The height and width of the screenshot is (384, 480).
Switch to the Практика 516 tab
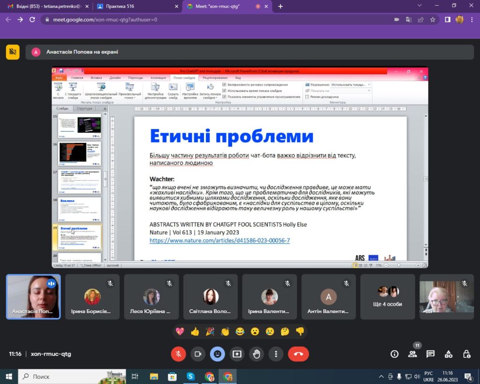[x=136, y=7]
